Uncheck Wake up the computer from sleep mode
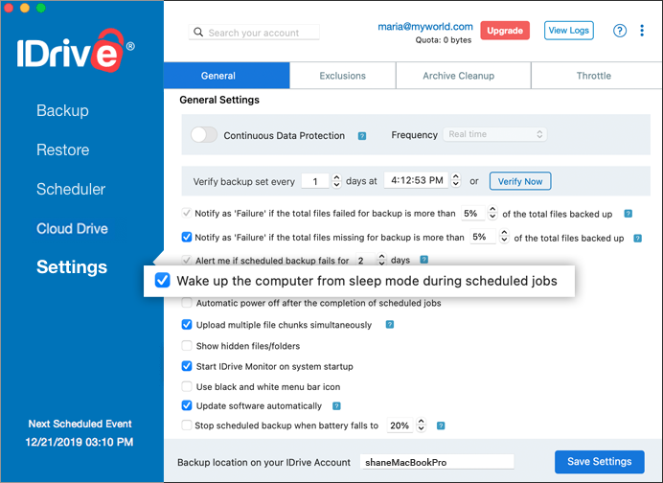Screen dimensions: 663x483 tap(162, 280)
